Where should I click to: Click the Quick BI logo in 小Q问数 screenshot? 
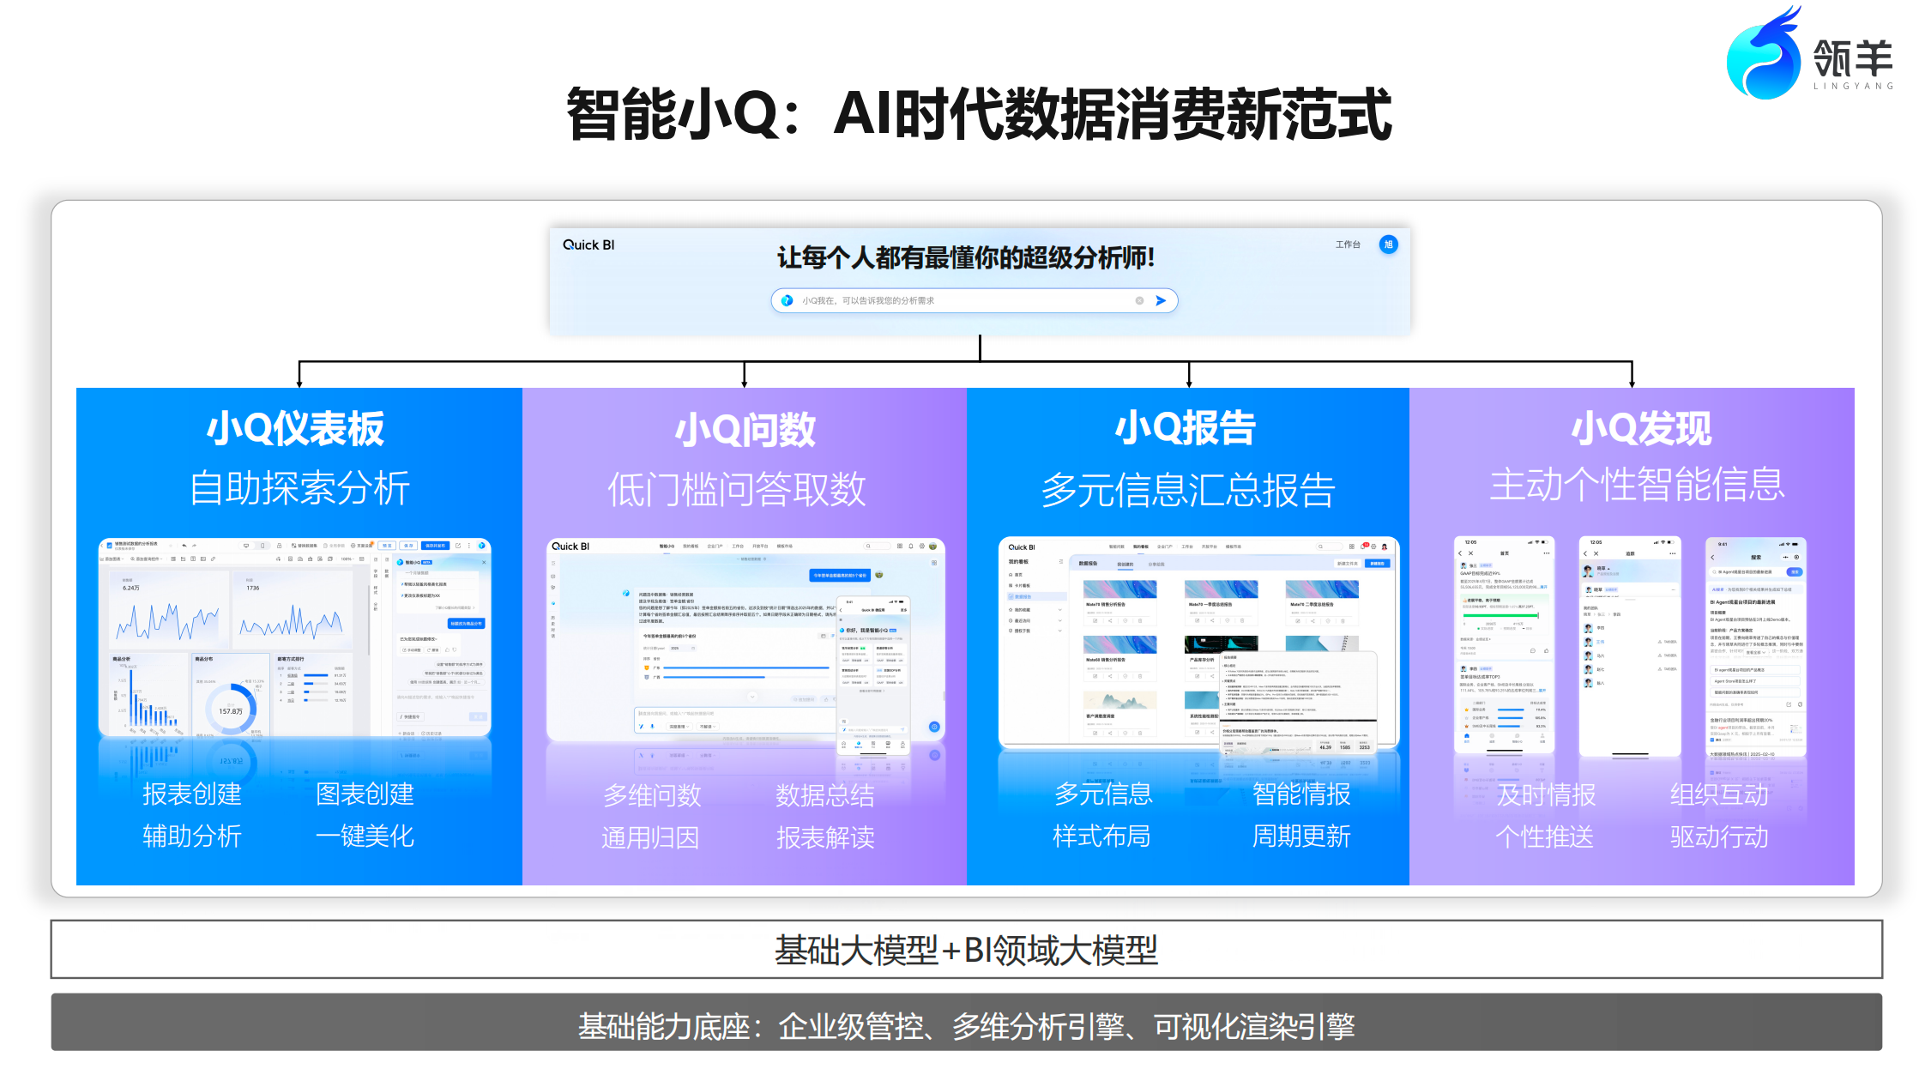(x=570, y=547)
